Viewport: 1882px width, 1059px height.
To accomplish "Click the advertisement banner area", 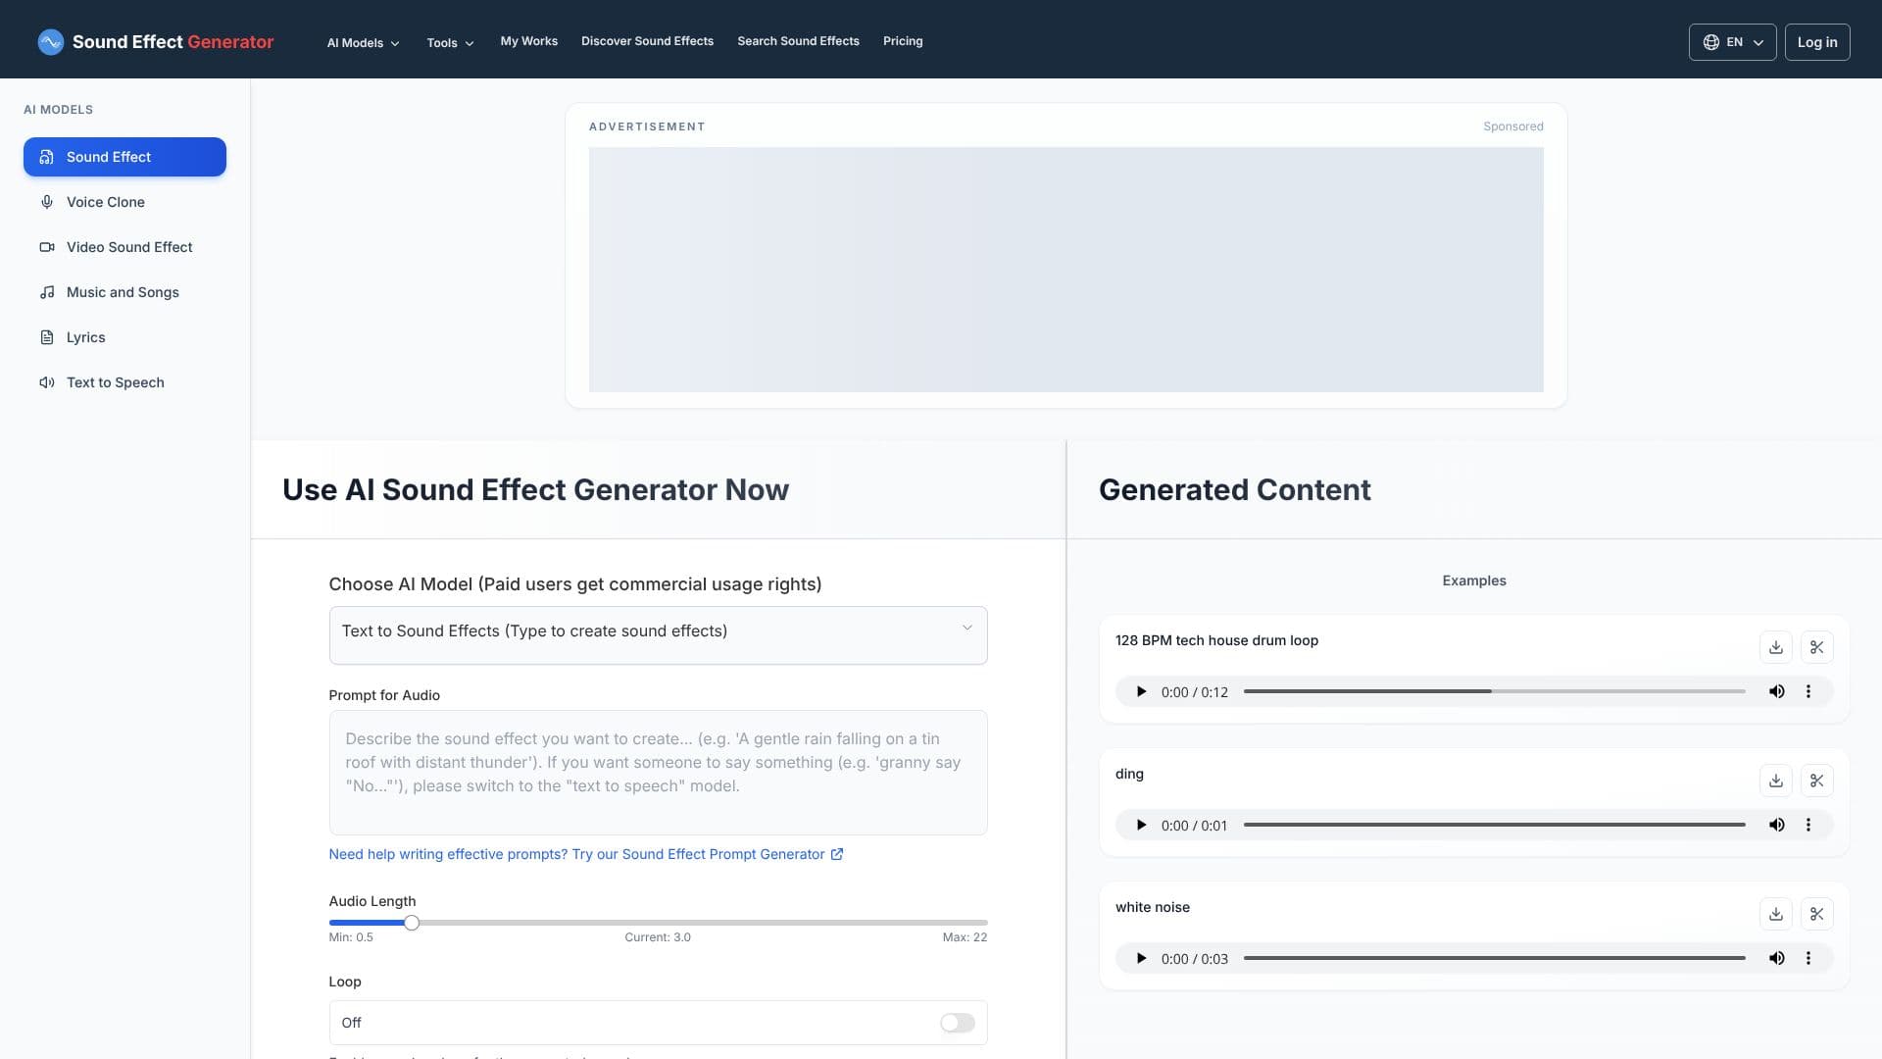I will (1065, 270).
